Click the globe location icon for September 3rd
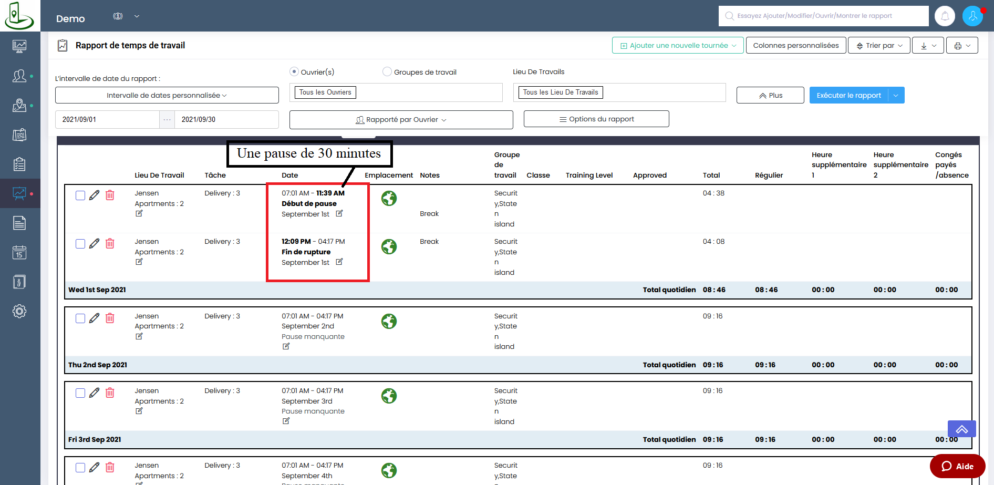The height and width of the screenshot is (485, 994). (389, 396)
